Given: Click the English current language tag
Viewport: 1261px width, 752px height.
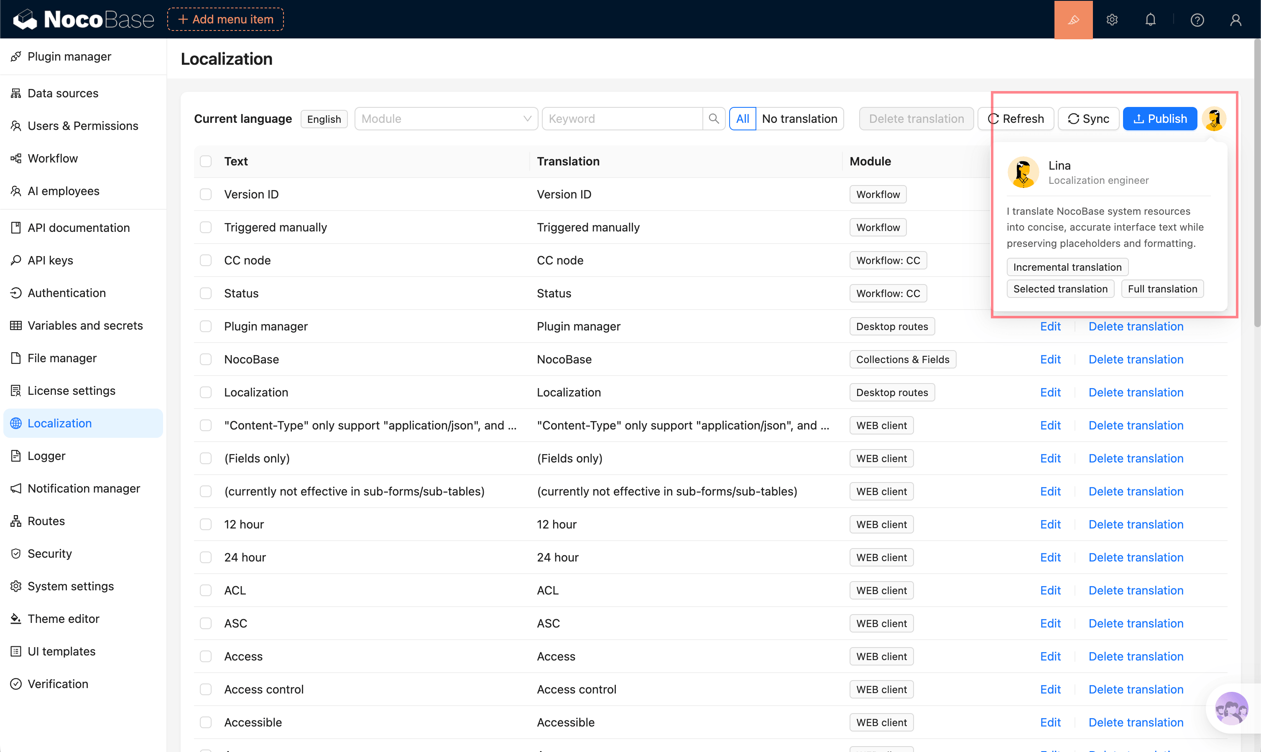Looking at the screenshot, I should pyautogui.click(x=324, y=119).
